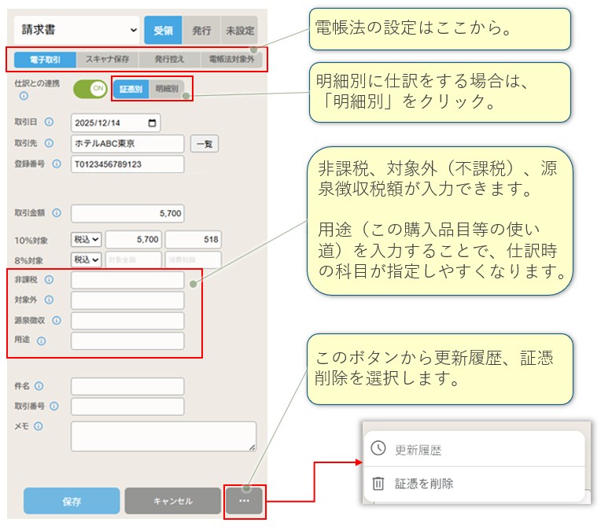612x530 pixels.
Task: Click the メモ text area resize handle
Action: [253, 447]
